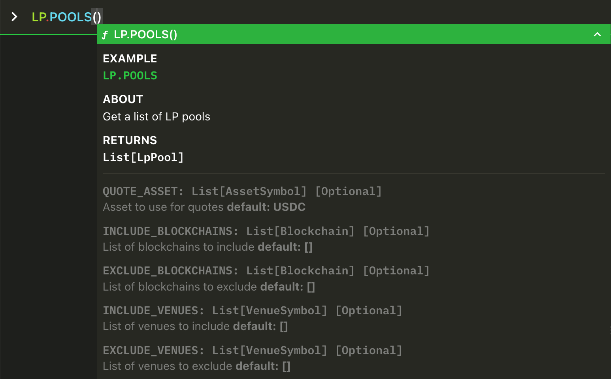Click the LP.POOLS example code
This screenshot has height=379, width=611.
point(130,75)
